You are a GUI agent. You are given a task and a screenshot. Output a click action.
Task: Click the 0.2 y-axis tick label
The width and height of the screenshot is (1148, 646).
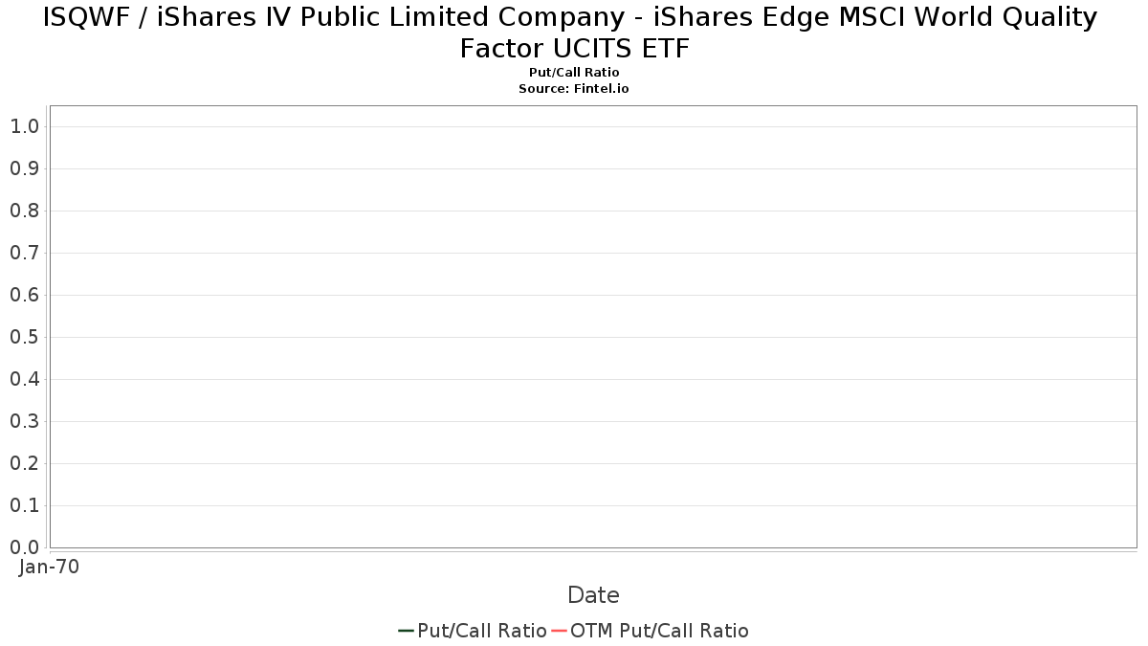24,463
